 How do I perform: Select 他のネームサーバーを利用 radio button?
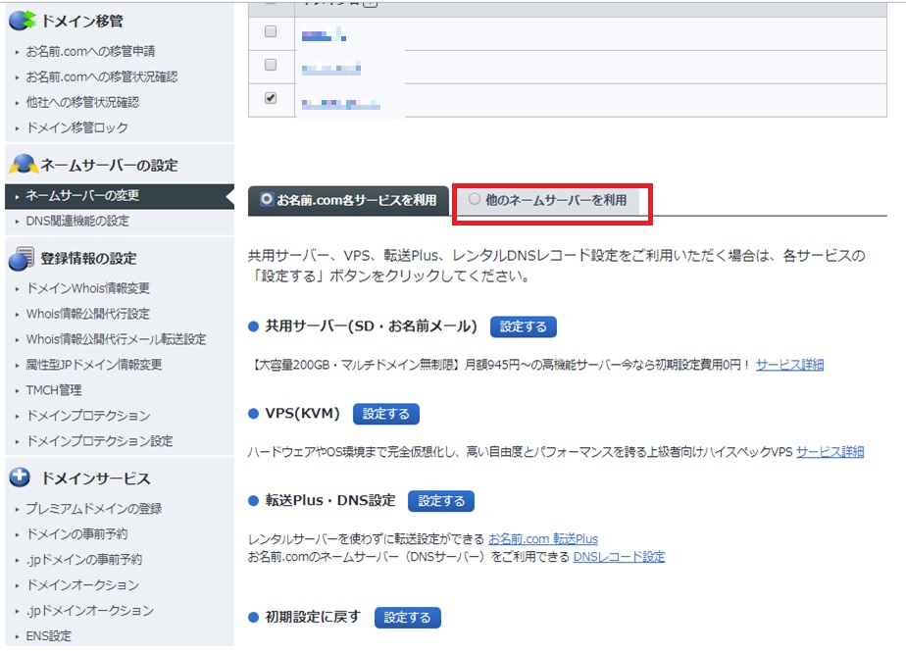coord(475,199)
